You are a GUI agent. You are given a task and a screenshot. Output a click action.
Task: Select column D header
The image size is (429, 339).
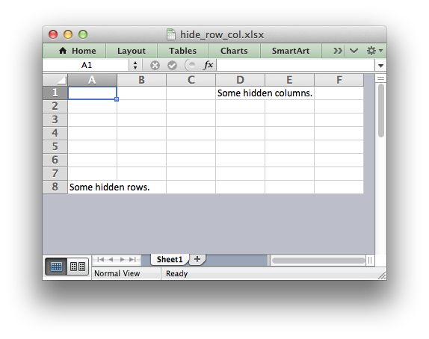pyautogui.click(x=240, y=80)
